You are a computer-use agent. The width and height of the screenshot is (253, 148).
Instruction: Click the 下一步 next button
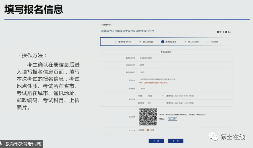click(176, 141)
